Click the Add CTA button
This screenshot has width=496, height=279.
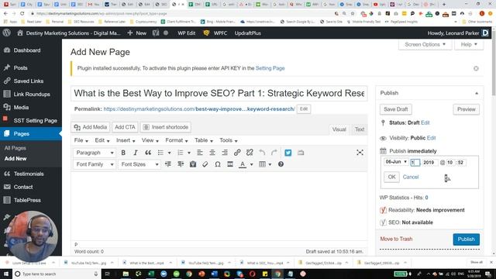[125, 127]
